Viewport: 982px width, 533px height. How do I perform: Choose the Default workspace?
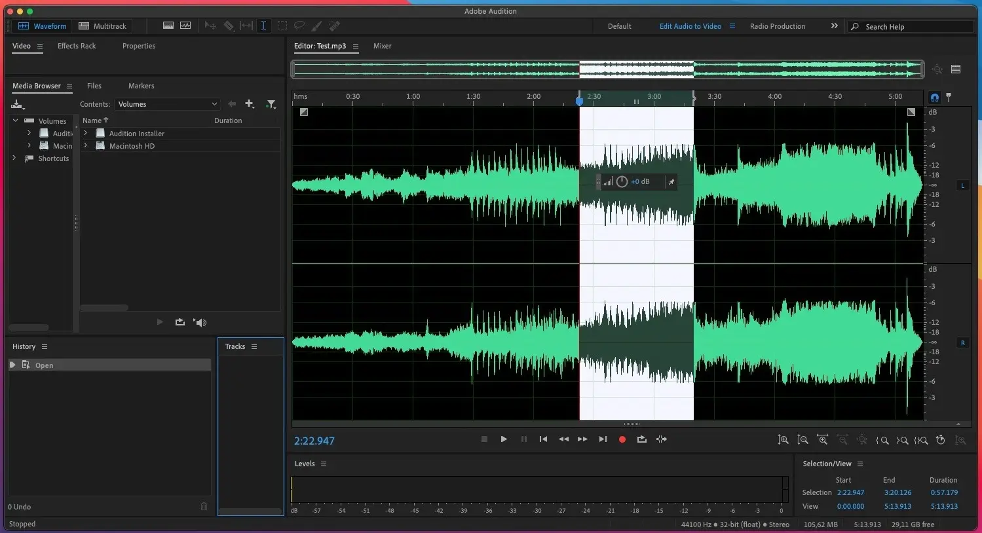[x=620, y=26]
